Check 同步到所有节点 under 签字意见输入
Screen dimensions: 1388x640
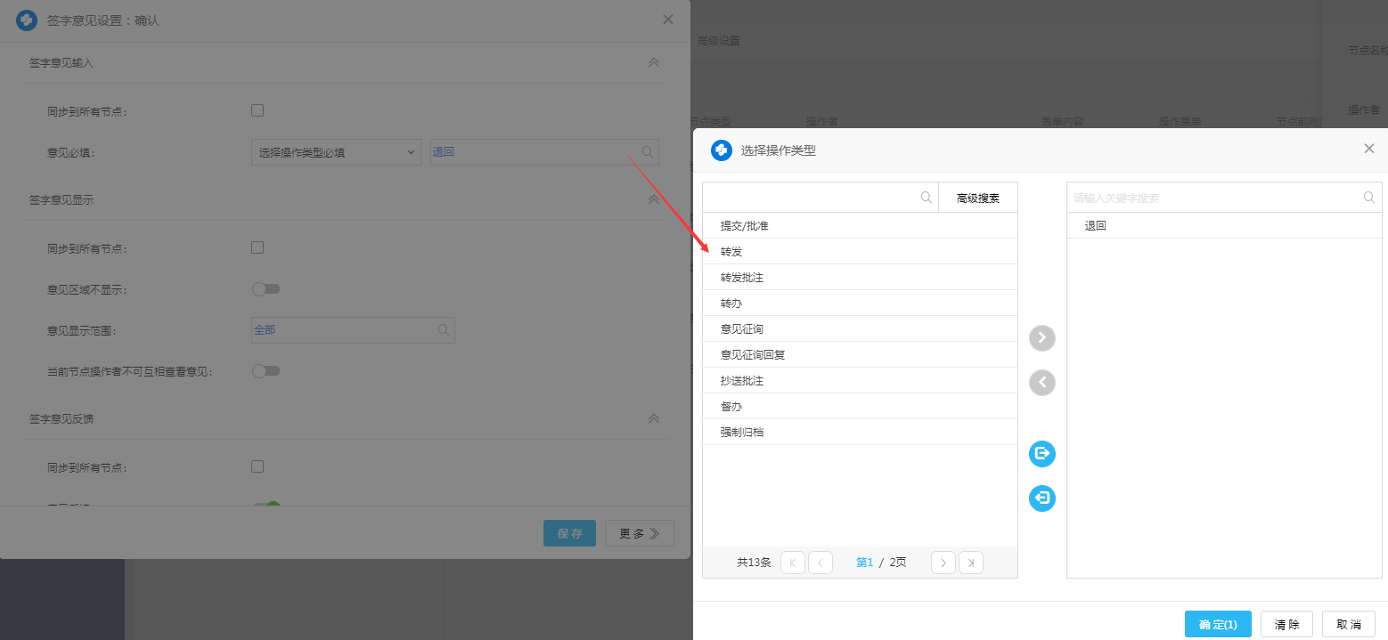257,111
